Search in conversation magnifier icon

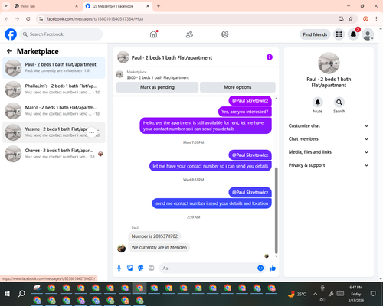click(339, 103)
